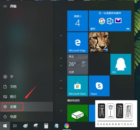Launch the Microsoft Edge tile
Viewport: 140px width, 130px height.
click(x=78, y=43)
